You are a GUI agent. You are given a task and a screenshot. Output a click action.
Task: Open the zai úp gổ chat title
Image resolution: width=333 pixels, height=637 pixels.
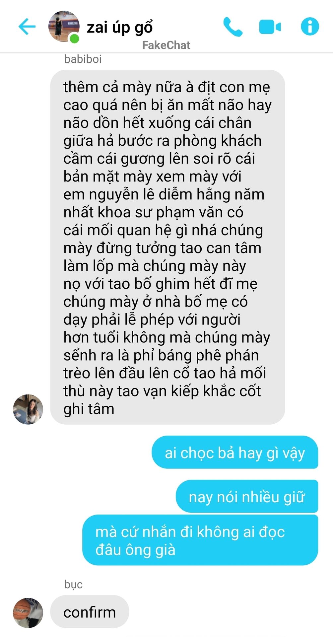120,27
